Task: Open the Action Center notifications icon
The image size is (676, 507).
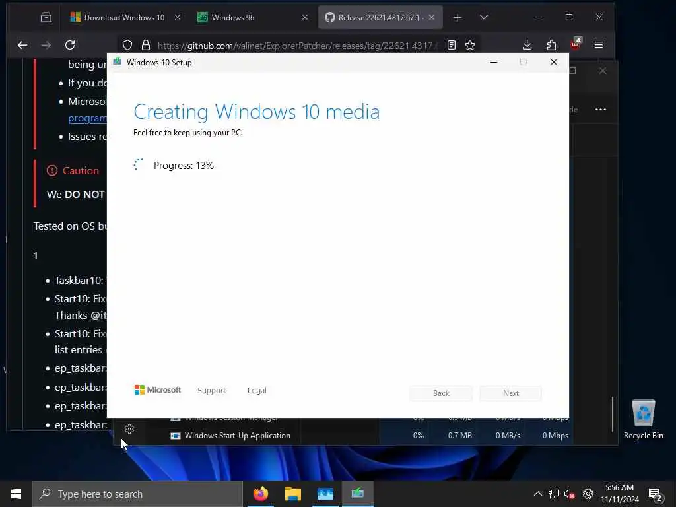Action: click(656, 494)
